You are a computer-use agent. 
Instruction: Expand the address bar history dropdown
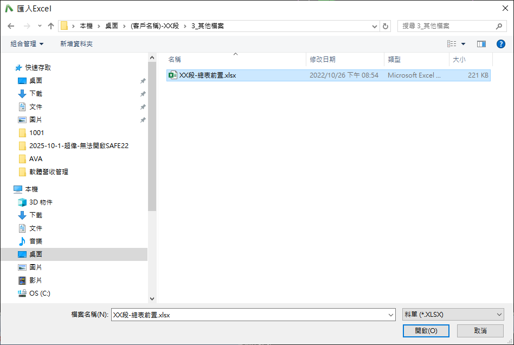pos(375,26)
